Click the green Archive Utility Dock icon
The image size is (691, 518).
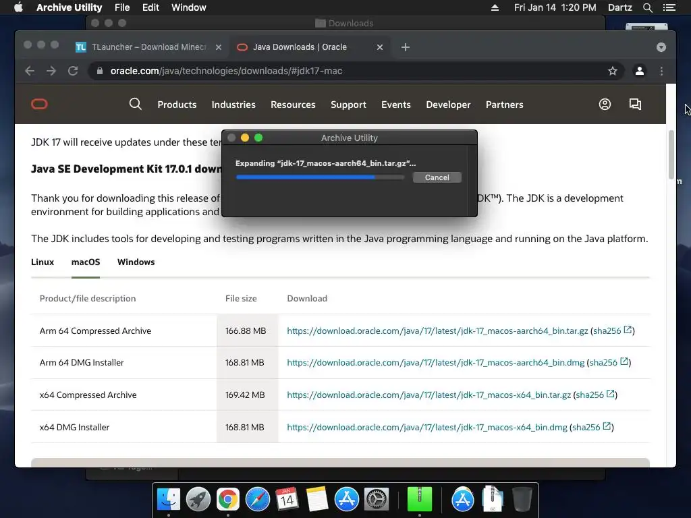420,499
